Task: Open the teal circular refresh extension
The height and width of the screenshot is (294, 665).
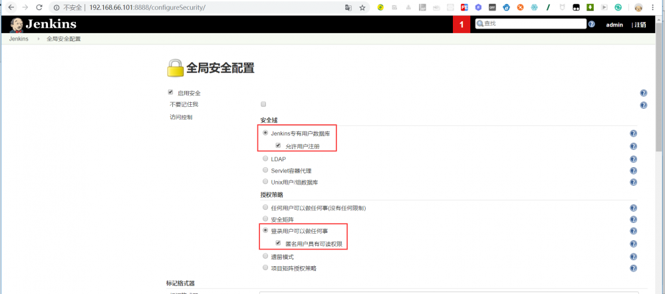Action: [x=618, y=7]
